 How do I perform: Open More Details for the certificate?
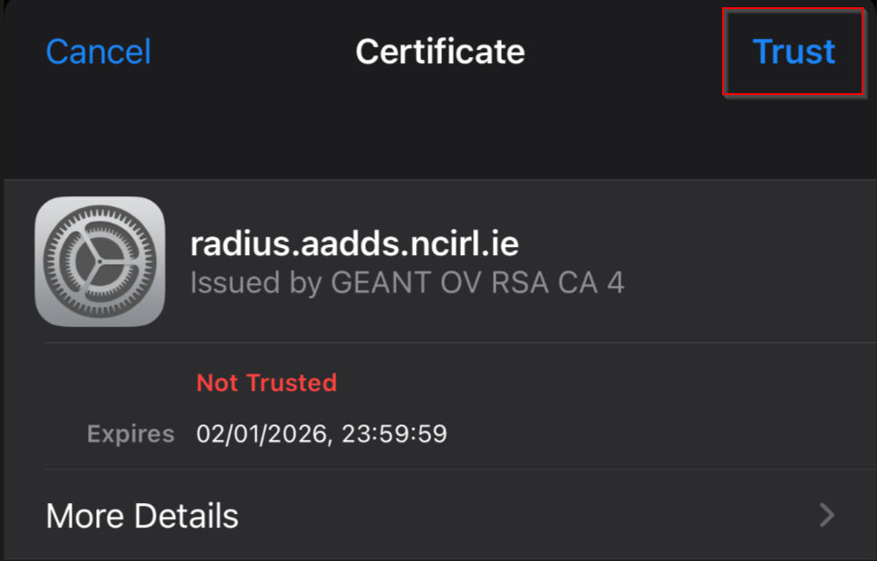[440, 515]
